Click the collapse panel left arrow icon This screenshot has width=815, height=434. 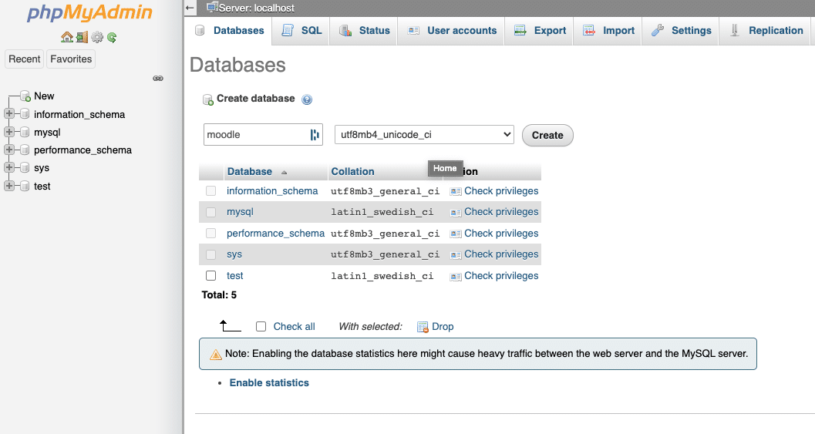click(x=190, y=8)
